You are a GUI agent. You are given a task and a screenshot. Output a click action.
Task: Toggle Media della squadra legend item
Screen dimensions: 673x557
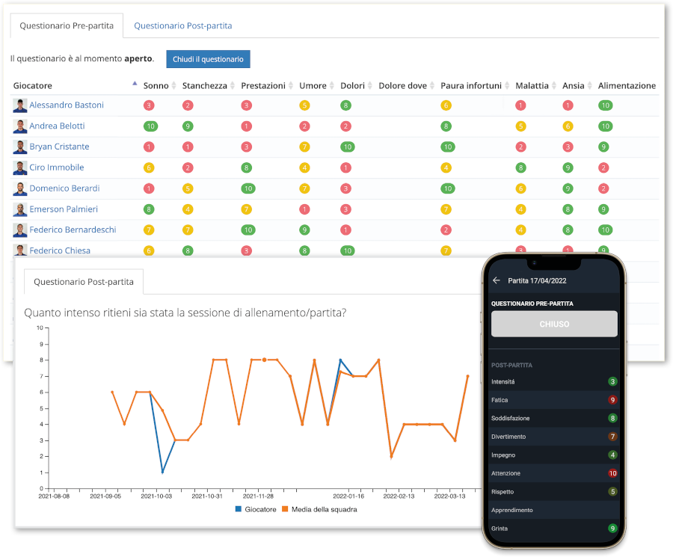319,509
